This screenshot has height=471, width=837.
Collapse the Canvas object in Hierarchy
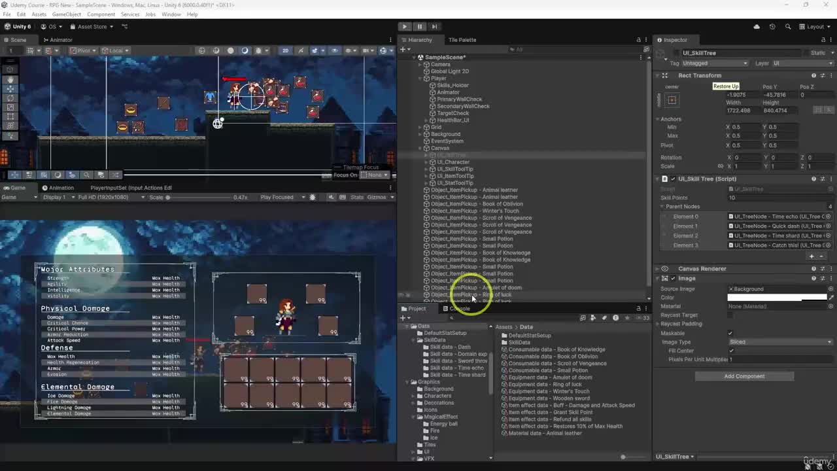420,148
